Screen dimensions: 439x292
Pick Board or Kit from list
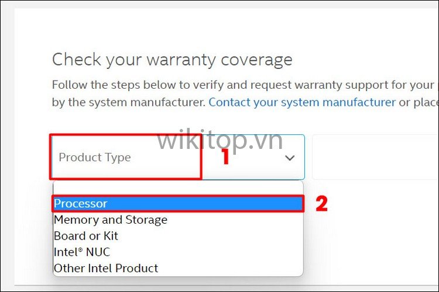[x=86, y=236]
